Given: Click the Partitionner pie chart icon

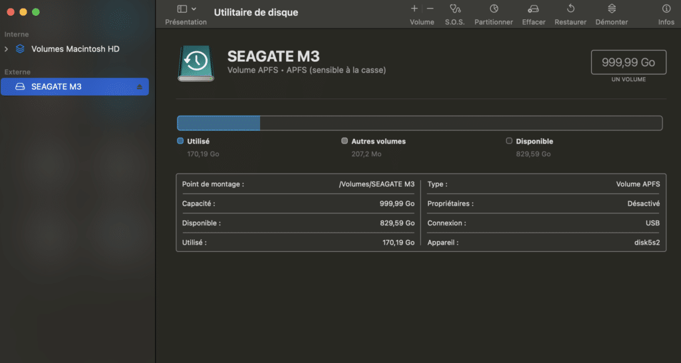Looking at the screenshot, I should tap(494, 8).
